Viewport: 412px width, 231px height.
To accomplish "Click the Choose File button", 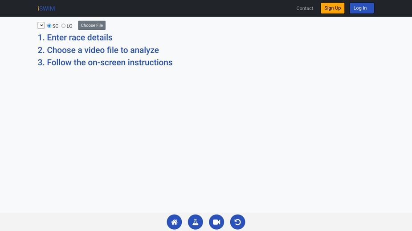I will [x=92, y=25].
